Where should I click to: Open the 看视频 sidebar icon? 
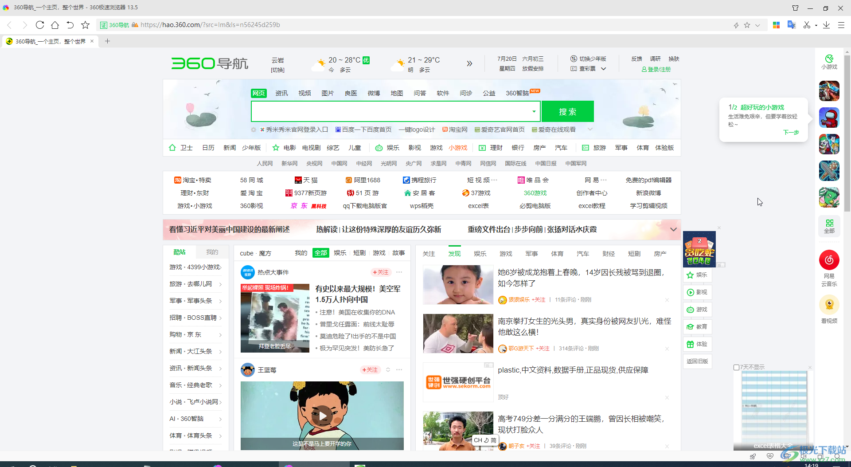tap(829, 310)
